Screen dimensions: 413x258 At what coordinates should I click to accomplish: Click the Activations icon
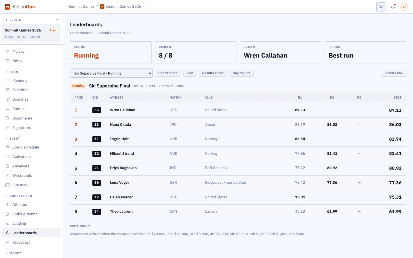(7, 157)
